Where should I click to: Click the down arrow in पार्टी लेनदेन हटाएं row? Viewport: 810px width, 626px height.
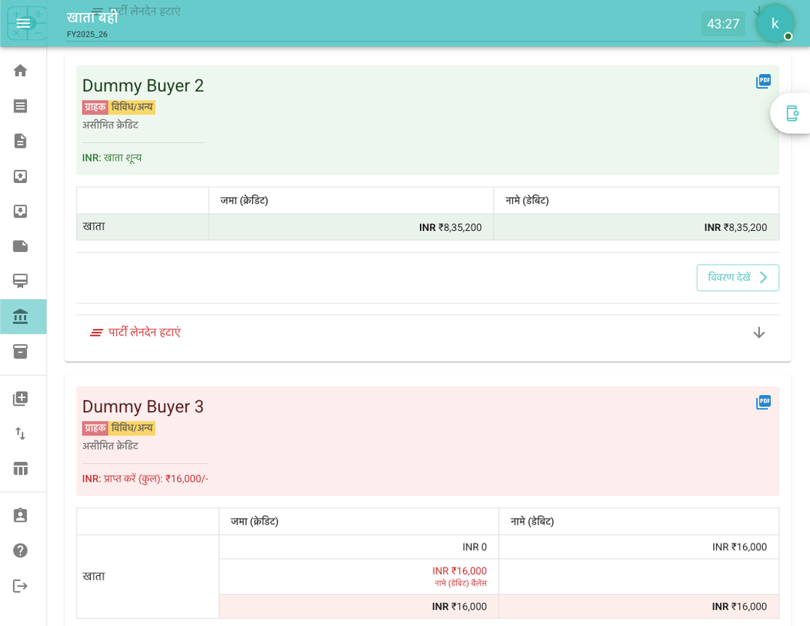tap(758, 332)
